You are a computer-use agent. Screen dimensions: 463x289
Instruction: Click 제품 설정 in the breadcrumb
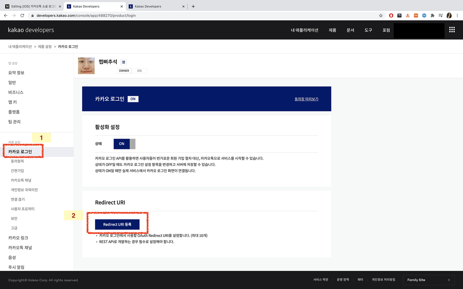pyautogui.click(x=45, y=47)
